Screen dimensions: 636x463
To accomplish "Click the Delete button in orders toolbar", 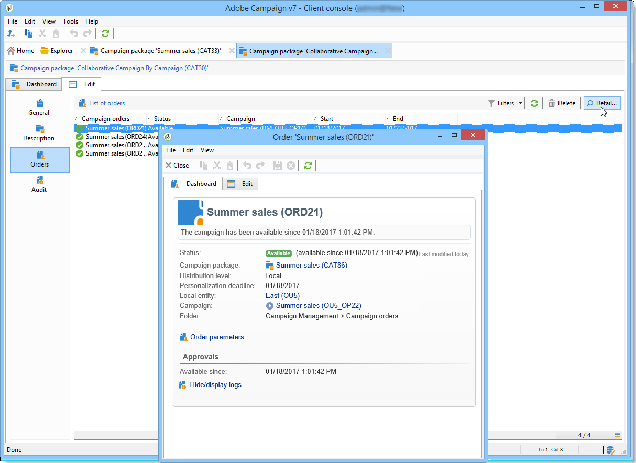I will (x=562, y=103).
